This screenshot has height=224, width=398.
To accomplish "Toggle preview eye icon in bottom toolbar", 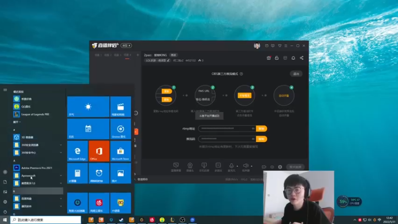I will [x=272, y=167].
